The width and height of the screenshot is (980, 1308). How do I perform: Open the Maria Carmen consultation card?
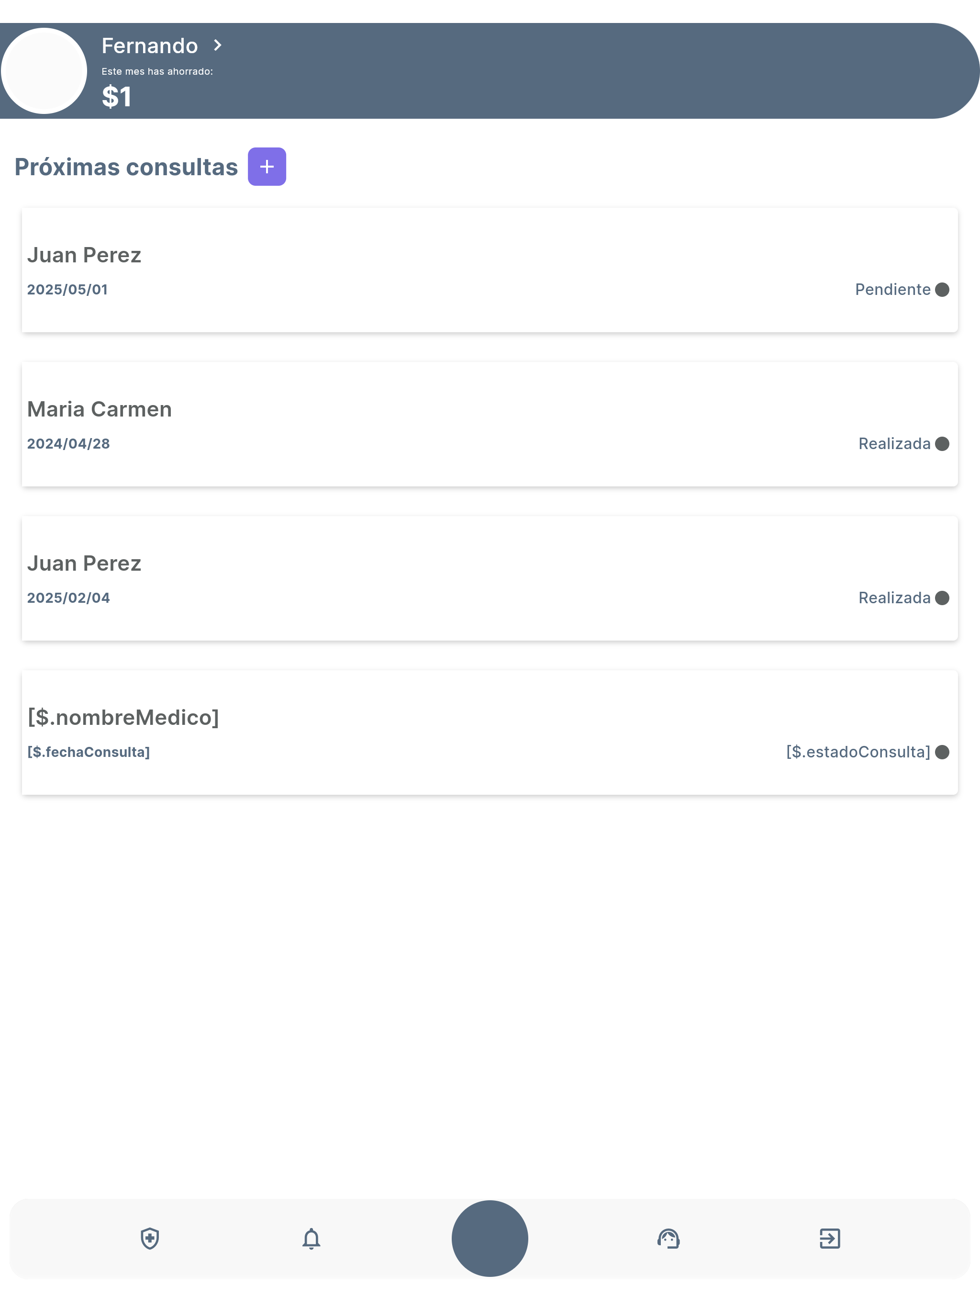[x=490, y=424]
